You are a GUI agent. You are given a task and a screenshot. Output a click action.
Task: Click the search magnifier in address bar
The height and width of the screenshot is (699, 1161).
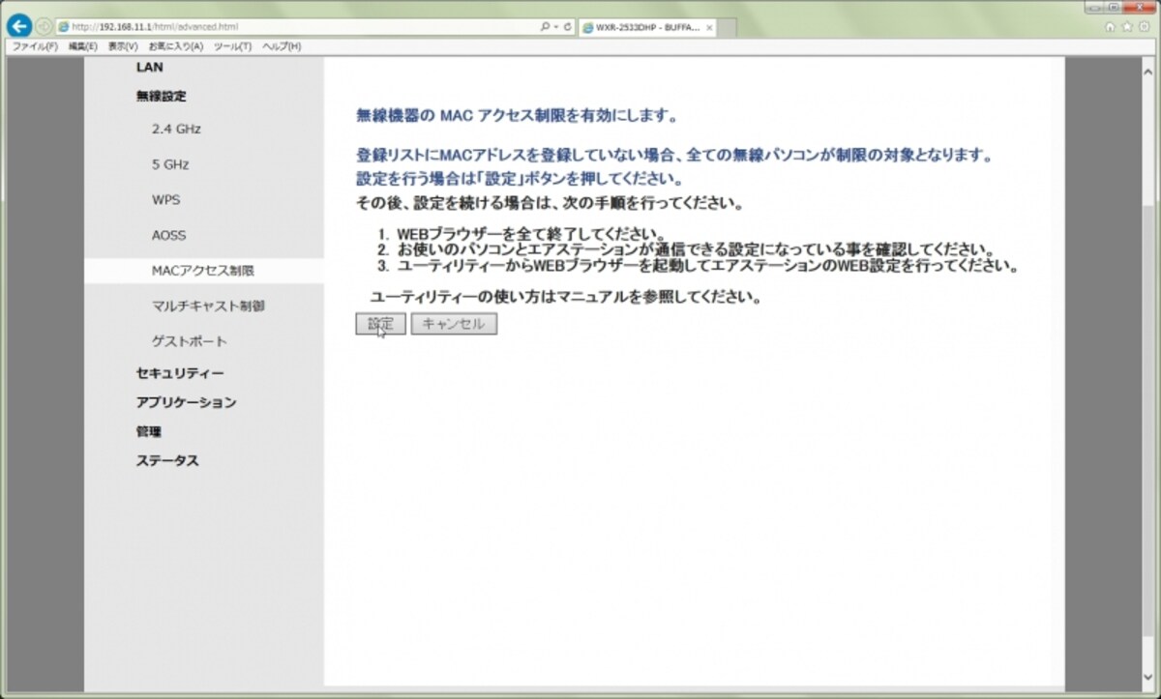[547, 27]
